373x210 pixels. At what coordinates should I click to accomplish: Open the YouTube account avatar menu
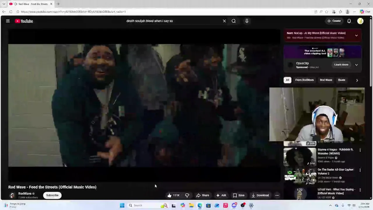pos(360,21)
